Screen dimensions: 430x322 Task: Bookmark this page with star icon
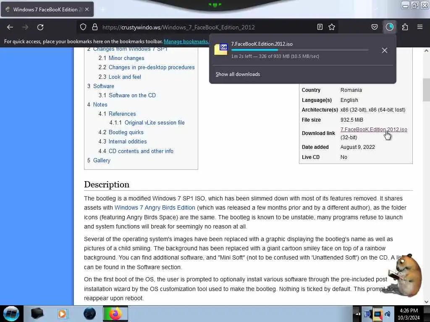pos(332,27)
